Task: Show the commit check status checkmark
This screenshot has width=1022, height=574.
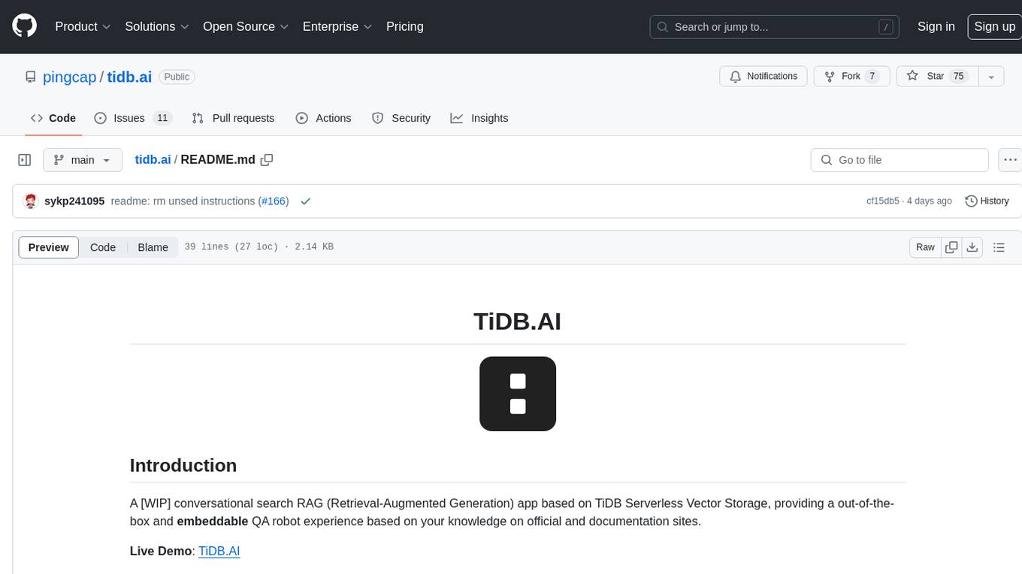Action: tap(305, 201)
